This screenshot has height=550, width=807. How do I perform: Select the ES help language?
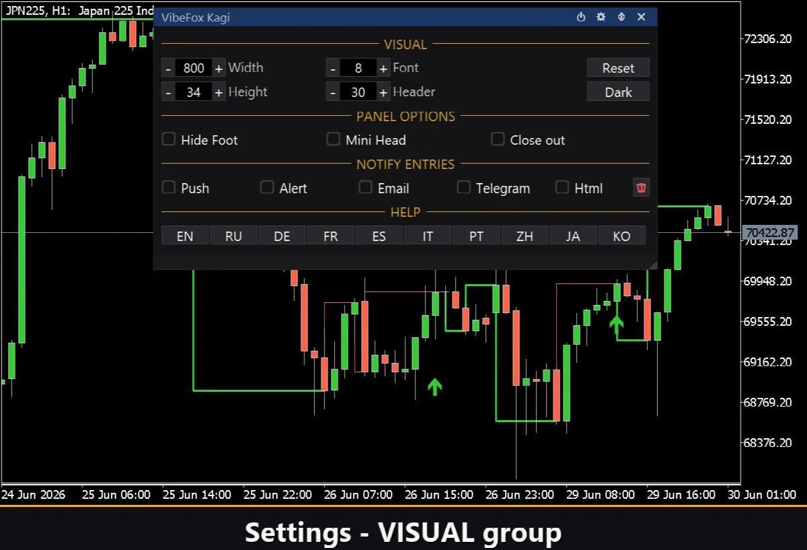click(x=379, y=236)
